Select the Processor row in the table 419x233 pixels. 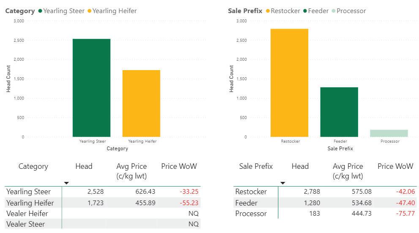[251, 214]
